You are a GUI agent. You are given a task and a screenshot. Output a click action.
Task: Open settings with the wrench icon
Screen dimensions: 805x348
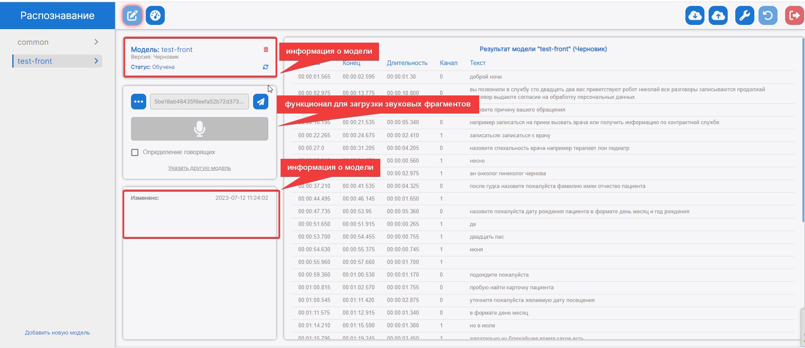click(745, 16)
